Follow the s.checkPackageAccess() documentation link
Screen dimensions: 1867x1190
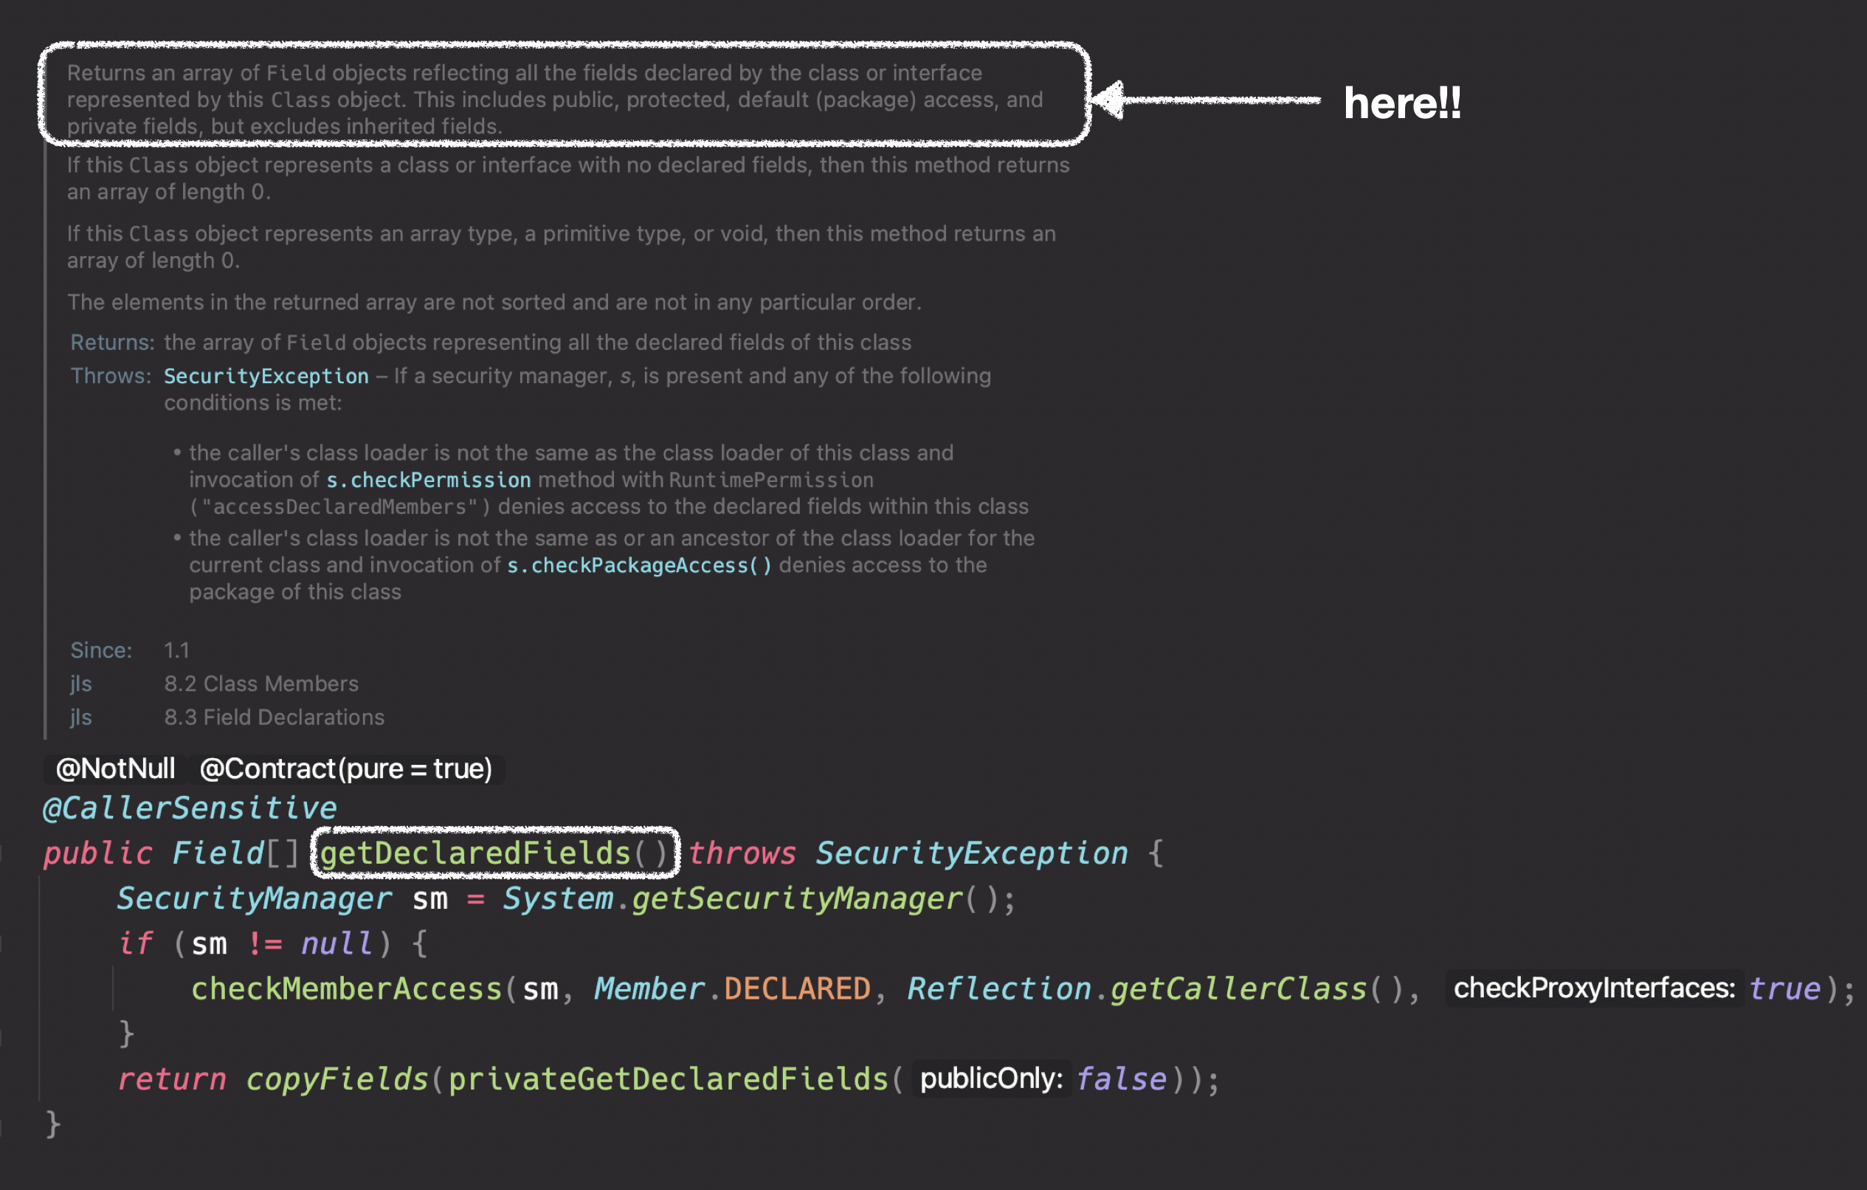point(639,565)
